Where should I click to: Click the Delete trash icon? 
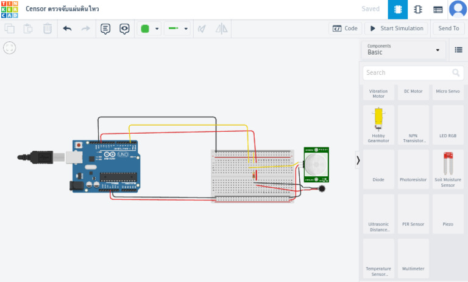48,29
